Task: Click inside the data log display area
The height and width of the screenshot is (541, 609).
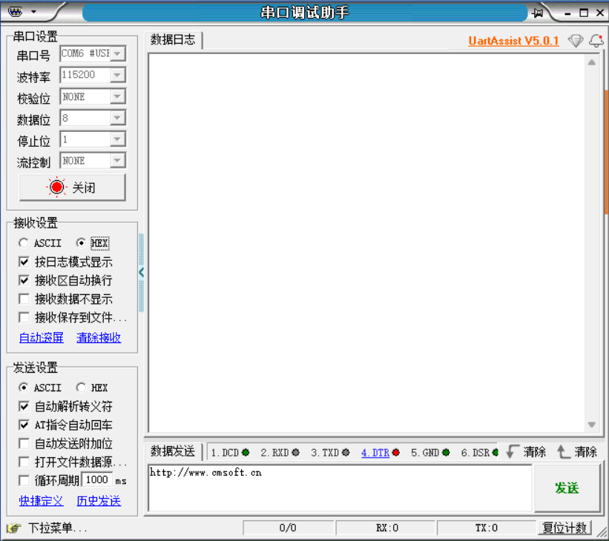Action: [366, 243]
